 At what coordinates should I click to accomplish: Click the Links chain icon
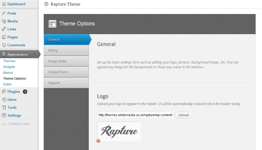4,29
